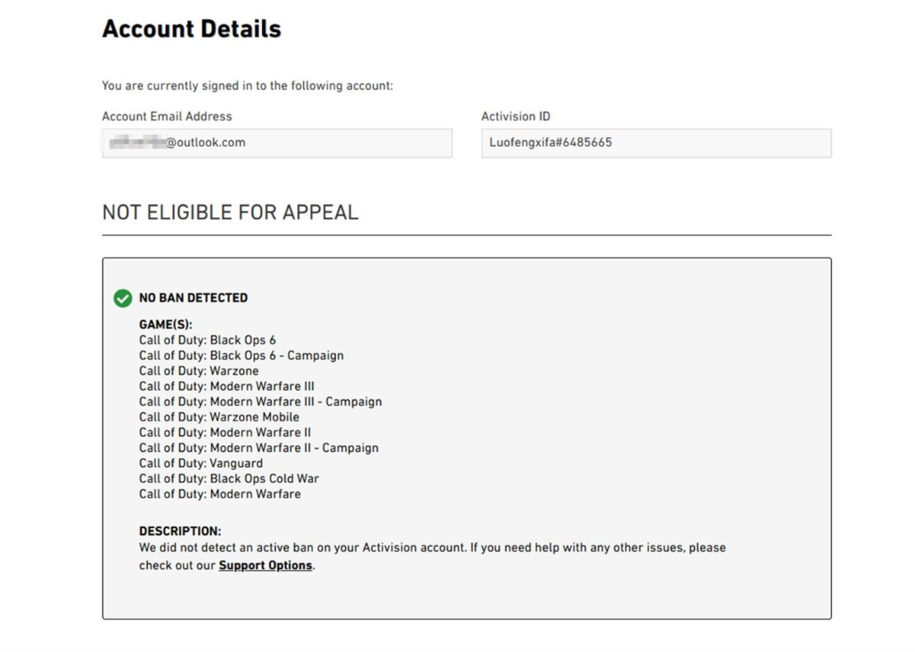Open the Support Options link
This screenshot has width=915, height=652.
265,565
